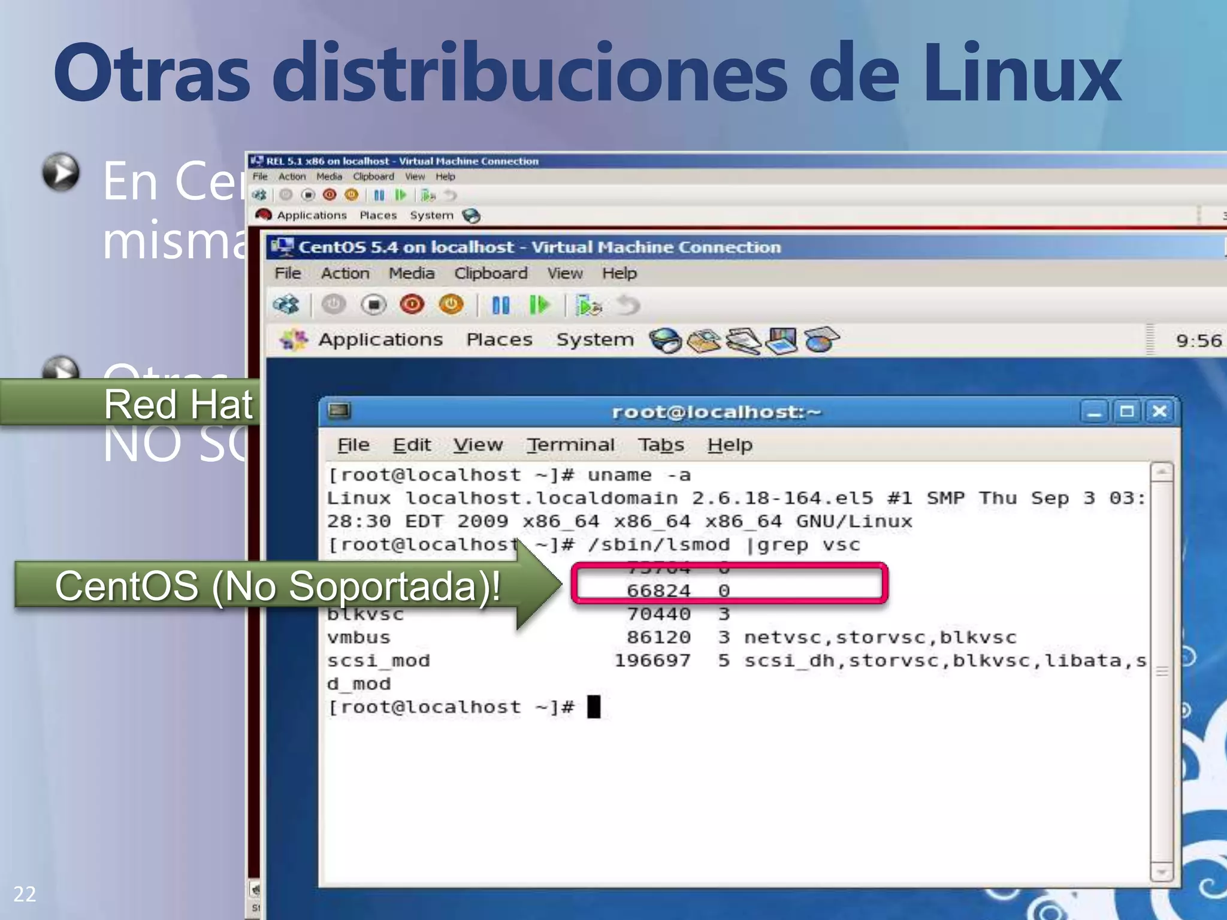Click red Shut Down icon in CentOS toolbar
The width and height of the screenshot is (1227, 920).
[x=412, y=305]
